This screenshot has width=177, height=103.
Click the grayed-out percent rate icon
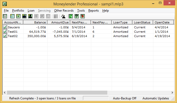pyautogui.click(x=42, y=16)
